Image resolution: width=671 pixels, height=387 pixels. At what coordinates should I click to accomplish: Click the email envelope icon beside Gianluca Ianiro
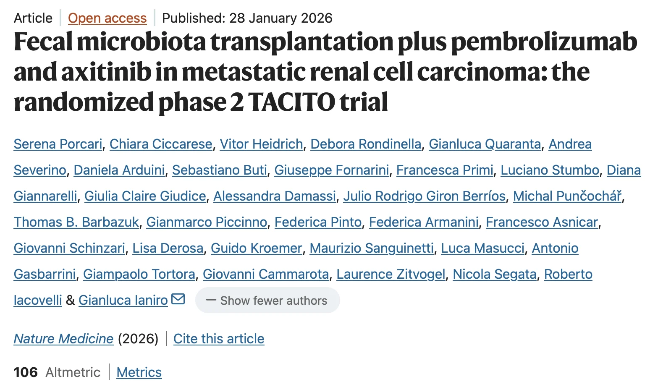[178, 299]
